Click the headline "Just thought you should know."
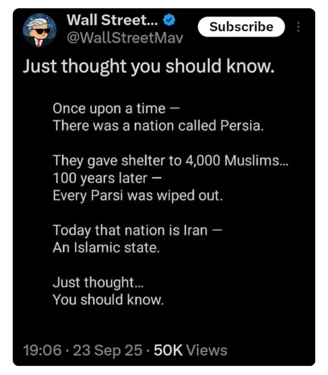Image resolution: width=328 pixels, height=375 pixels. tap(149, 66)
